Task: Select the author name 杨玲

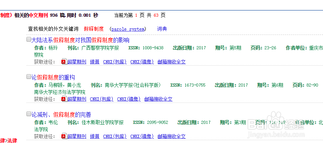Action: (x=53, y=48)
